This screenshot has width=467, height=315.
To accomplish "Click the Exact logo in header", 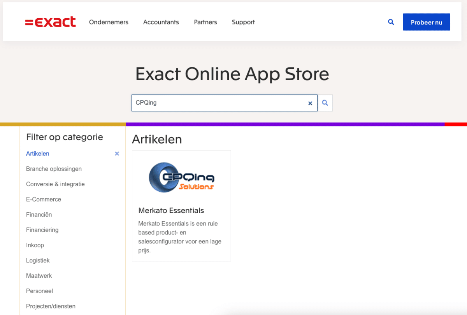I will (51, 22).
